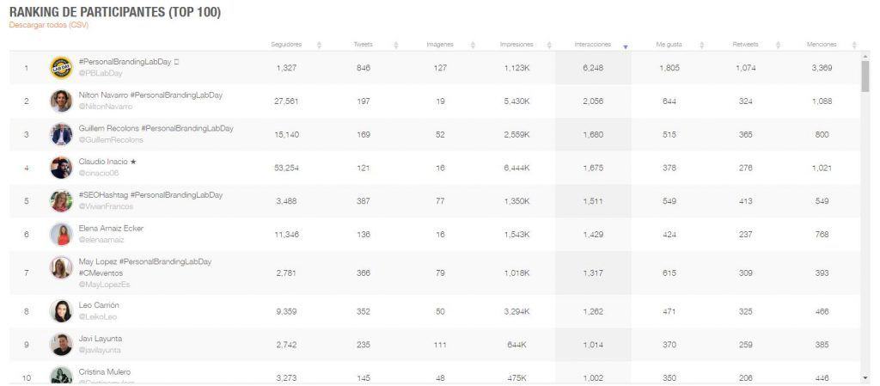The height and width of the screenshot is (386, 880).
Task: Sort by Impresiones using its arrows
Action: (x=549, y=45)
